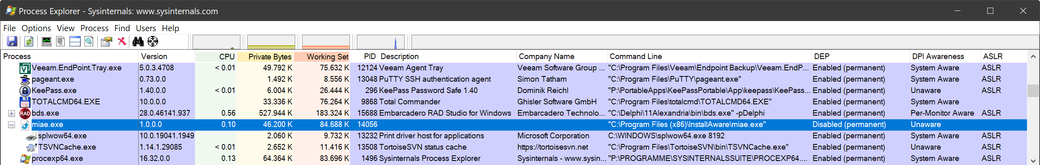Click the scrollbar up arrow
The height and width of the screenshot is (165, 1040).
[x=1033, y=57]
